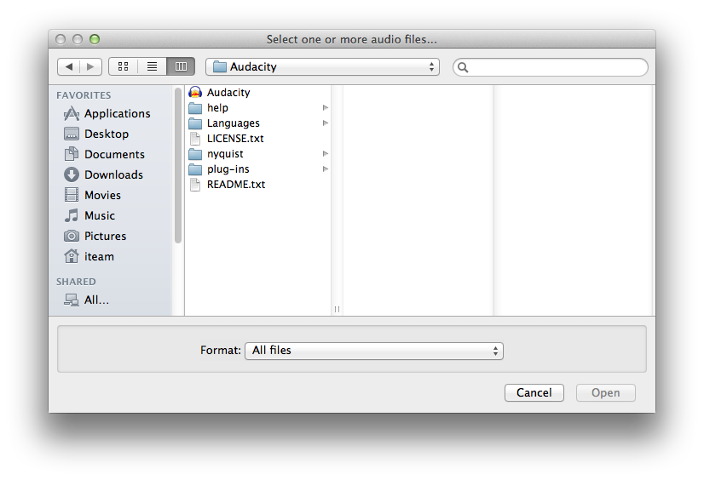
Task: Click the Pictures camera icon
Action: [72, 236]
